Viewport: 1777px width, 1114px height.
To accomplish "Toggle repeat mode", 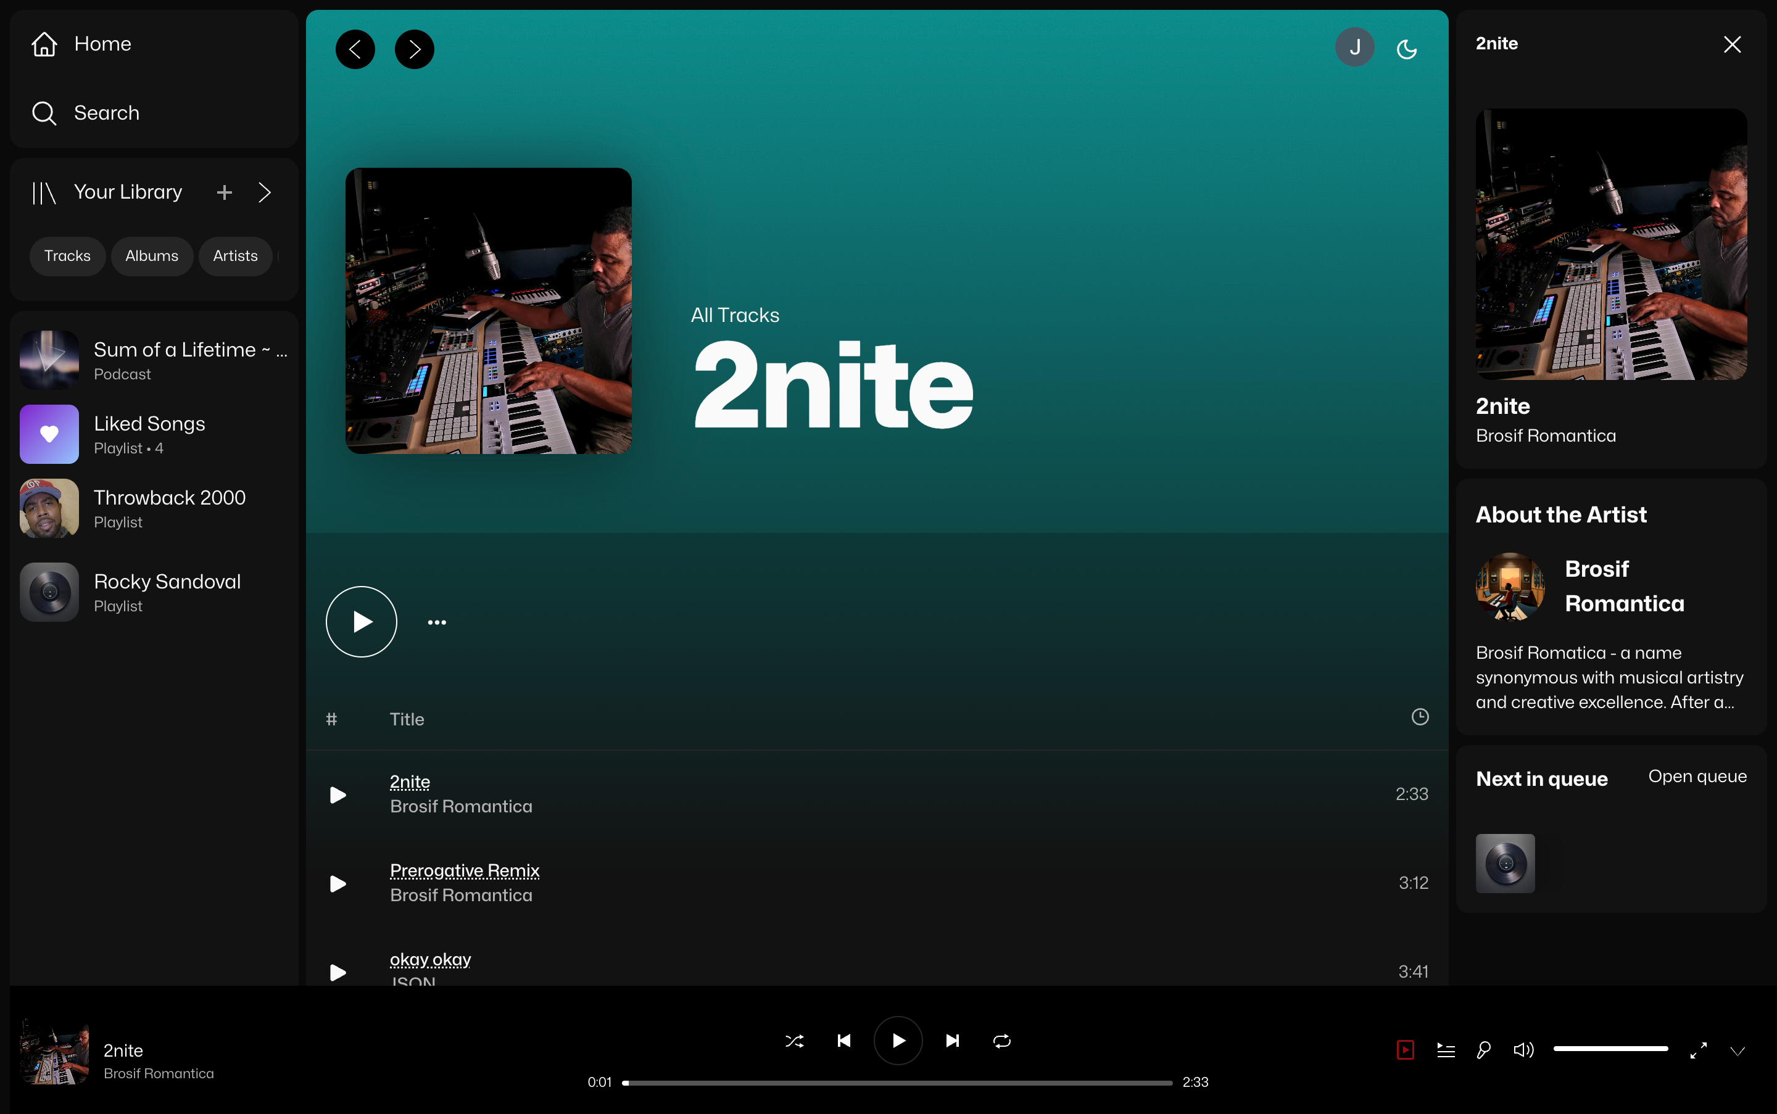I will coord(1001,1041).
